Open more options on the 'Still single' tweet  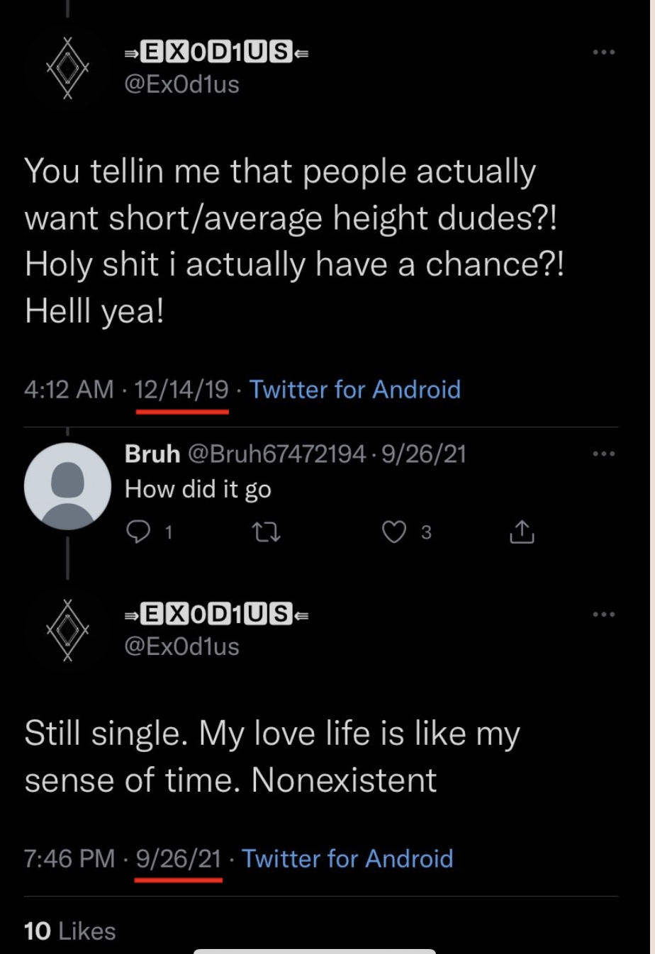(604, 614)
